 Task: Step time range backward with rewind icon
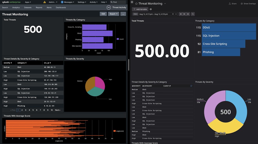[181, 14]
